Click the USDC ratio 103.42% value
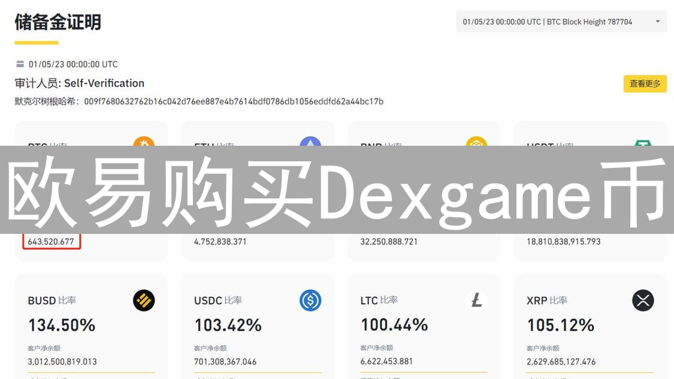The height and width of the screenshot is (379, 674). [x=228, y=325]
